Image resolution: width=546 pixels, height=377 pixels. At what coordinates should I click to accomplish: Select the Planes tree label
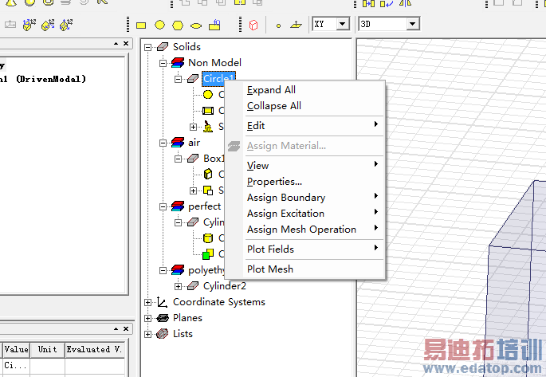[187, 318]
